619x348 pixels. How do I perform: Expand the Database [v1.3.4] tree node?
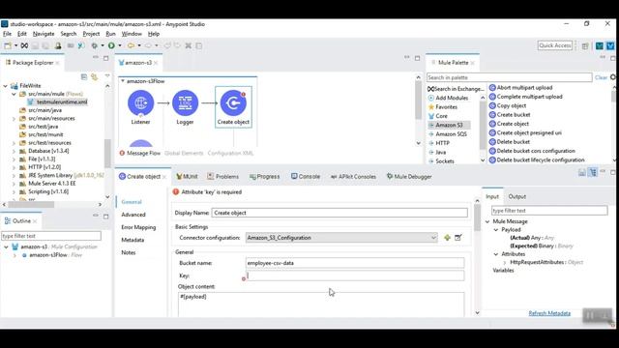point(15,151)
